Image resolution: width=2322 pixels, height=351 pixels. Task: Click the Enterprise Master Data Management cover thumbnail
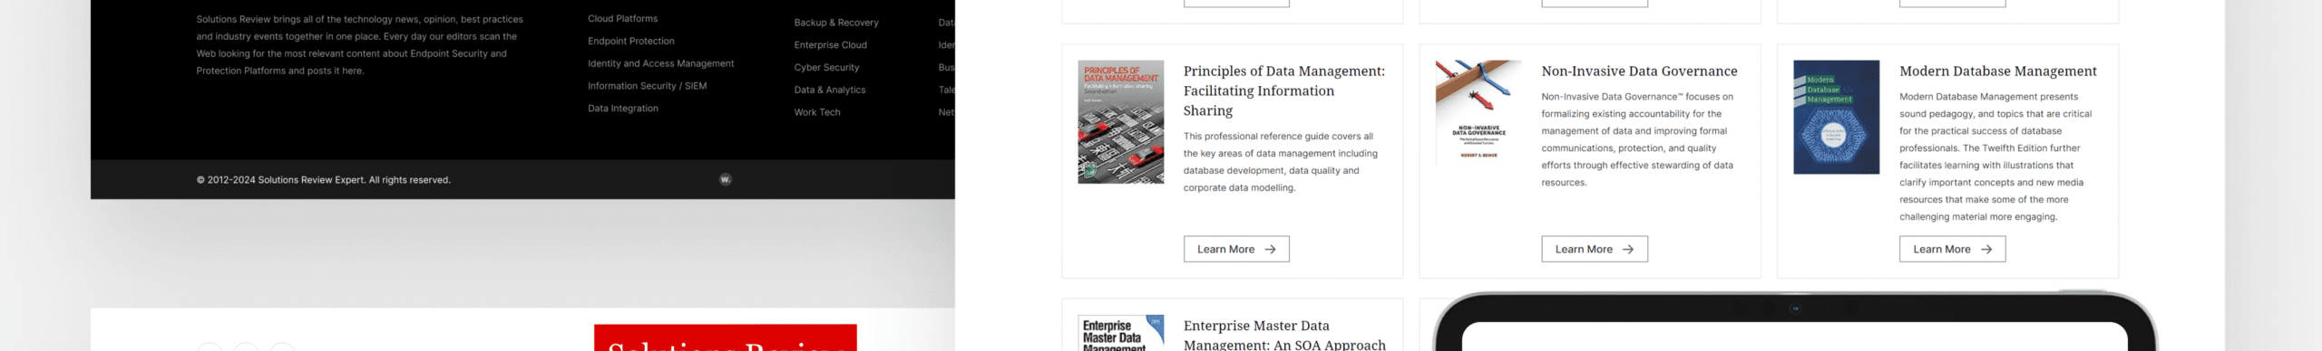tap(1121, 333)
